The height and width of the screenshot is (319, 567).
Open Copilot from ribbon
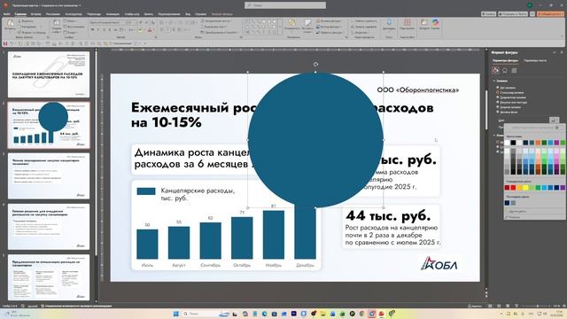(x=435, y=25)
